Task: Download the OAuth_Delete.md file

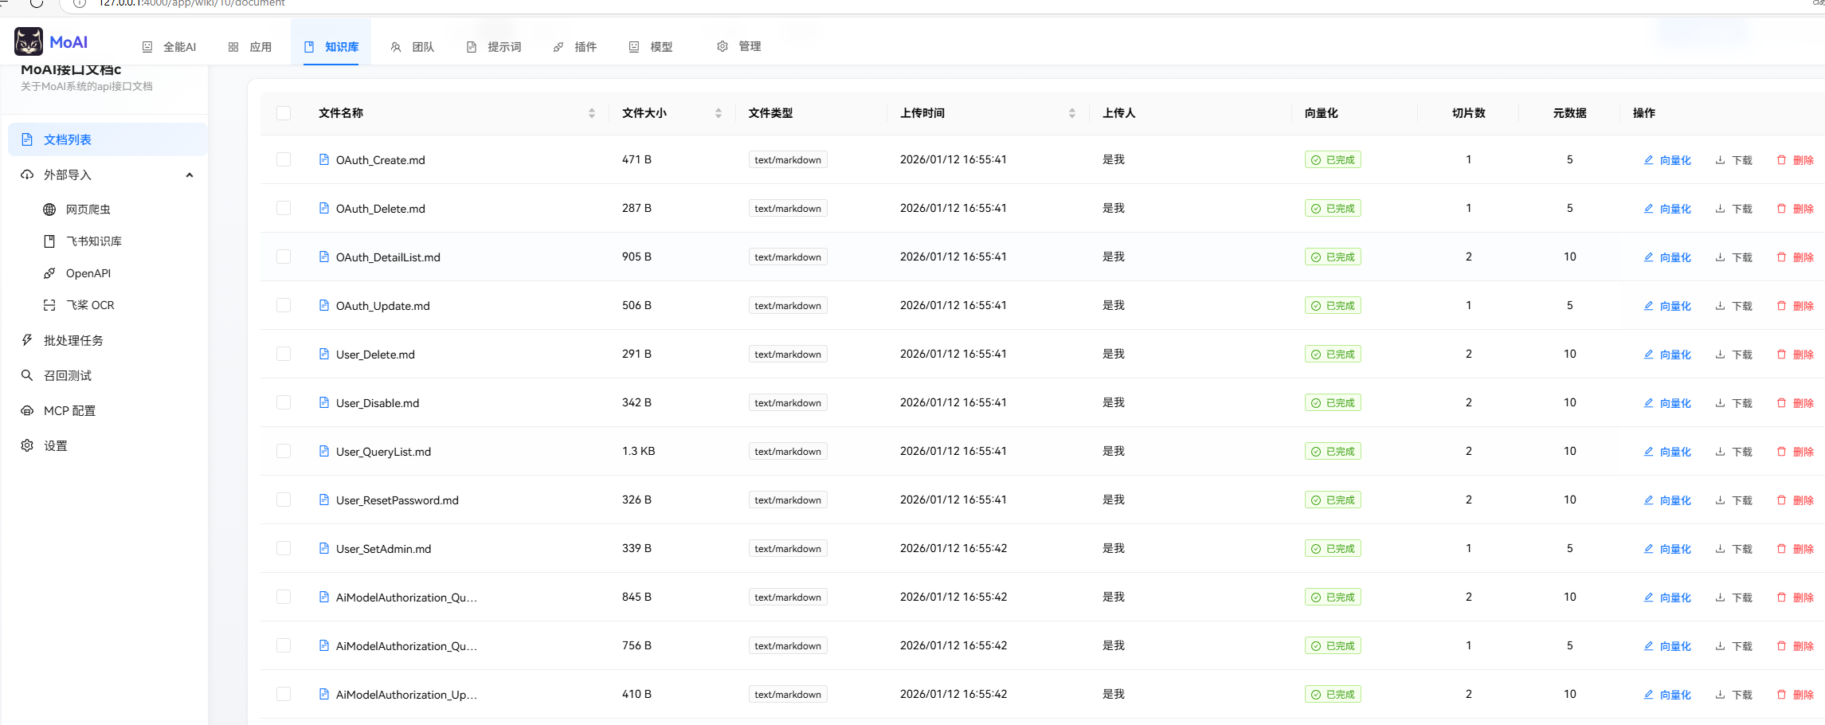Action: pyautogui.click(x=1733, y=209)
